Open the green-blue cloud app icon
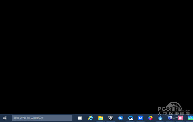 190,118
